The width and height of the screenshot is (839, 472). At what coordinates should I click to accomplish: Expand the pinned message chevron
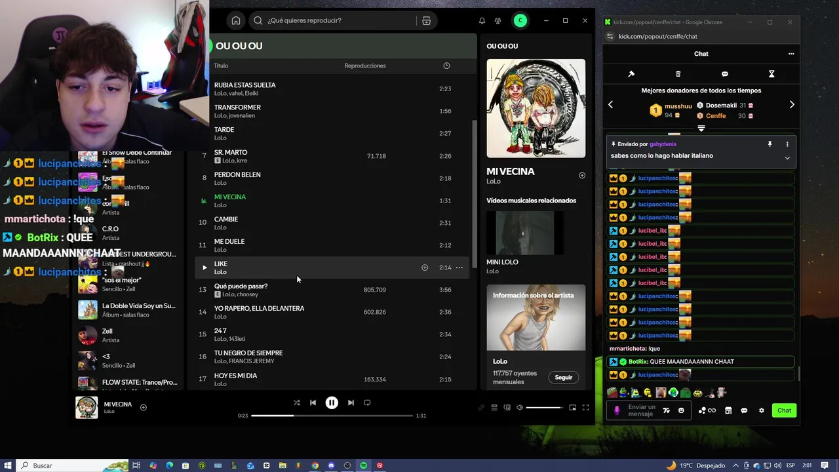tap(787, 158)
